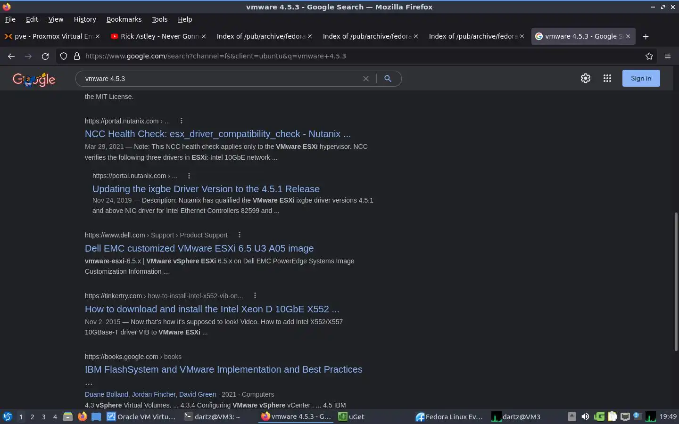Sign in to Google account
This screenshot has height=424, width=679.
click(641, 78)
